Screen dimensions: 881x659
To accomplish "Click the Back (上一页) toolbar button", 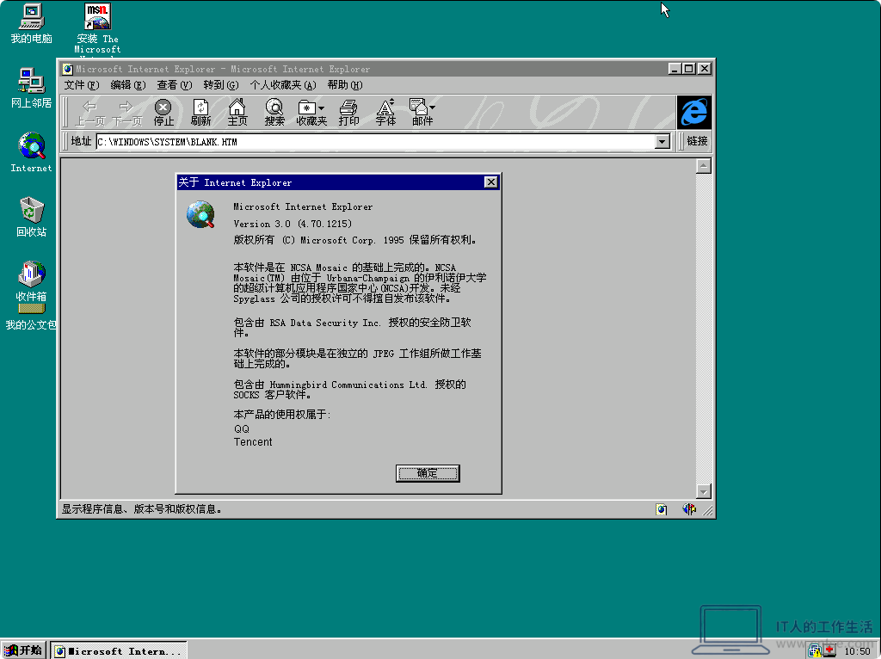I will coord(89,113).
